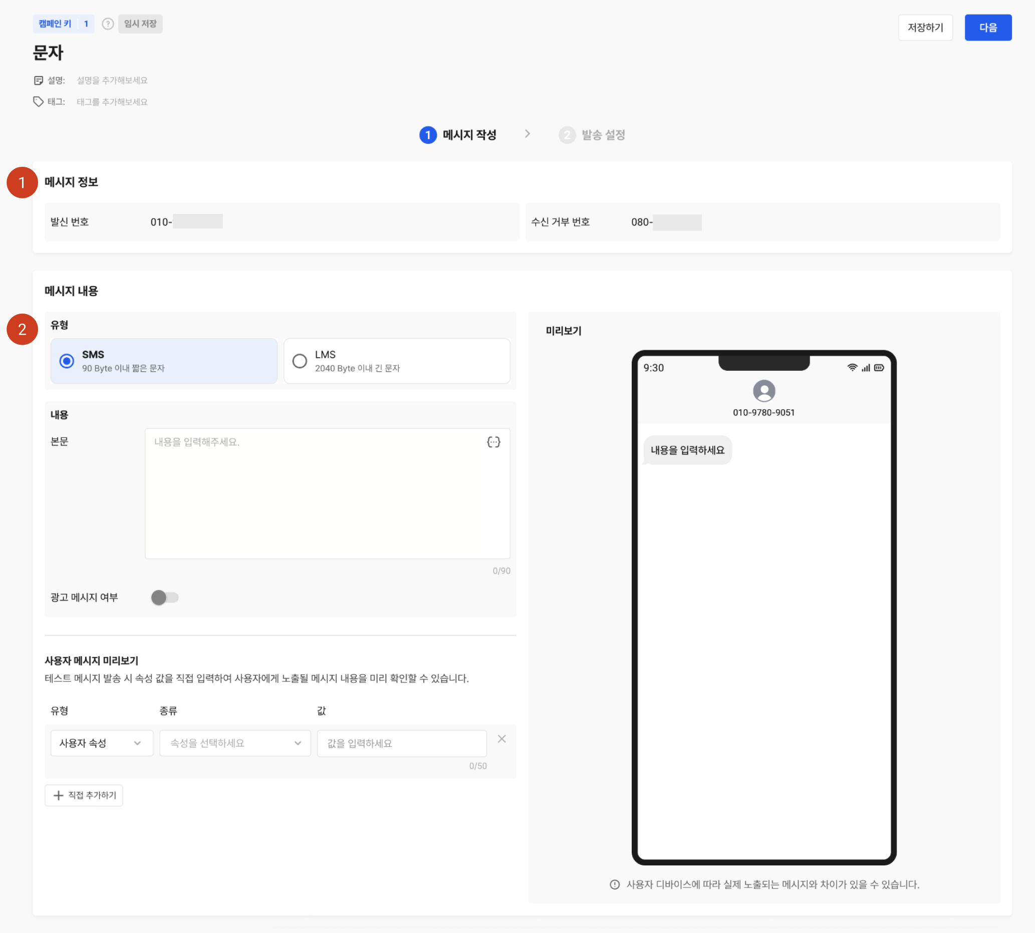Viewport: 1035px width, 933px height.
Task: Open the 사용자 속성 type dropdown
Action: pos(102,743)
